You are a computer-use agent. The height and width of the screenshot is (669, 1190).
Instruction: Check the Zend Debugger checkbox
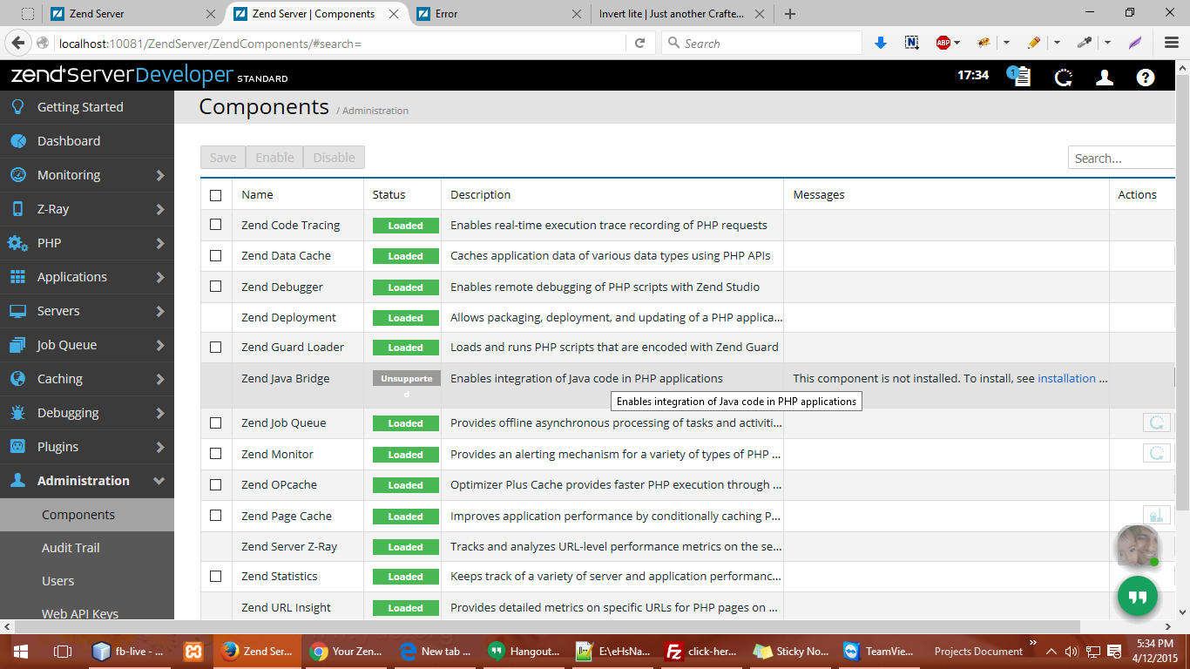216,286
